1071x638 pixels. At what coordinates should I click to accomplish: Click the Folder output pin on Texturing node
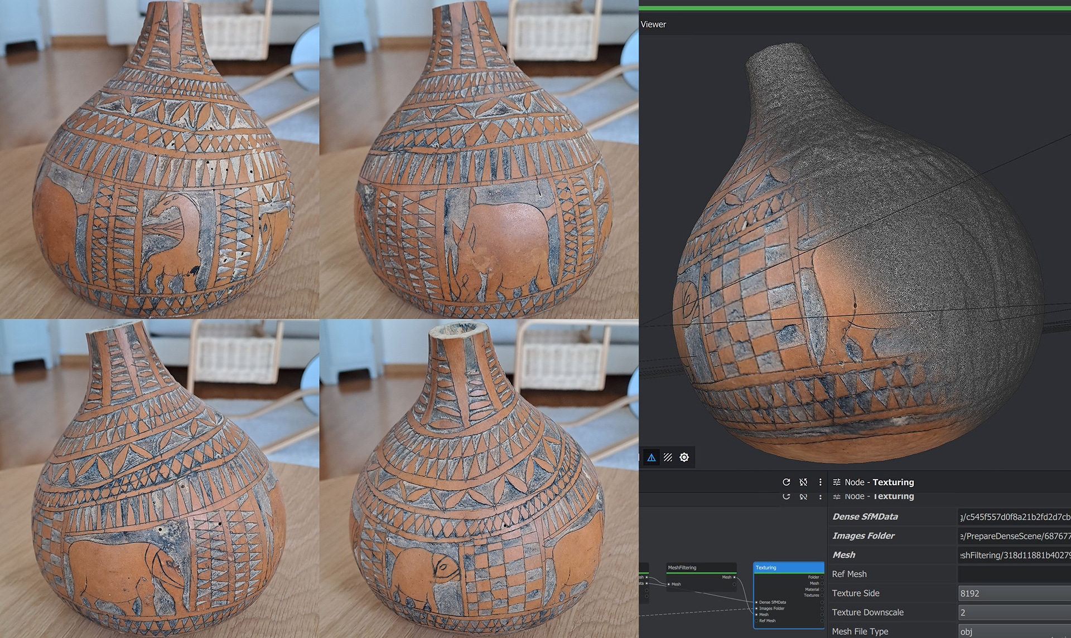click(x=822, y=577)
